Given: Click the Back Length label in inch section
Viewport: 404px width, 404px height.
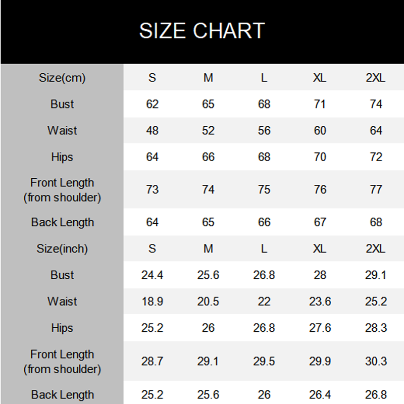Looking at the screenshot, I should point(62,394).
